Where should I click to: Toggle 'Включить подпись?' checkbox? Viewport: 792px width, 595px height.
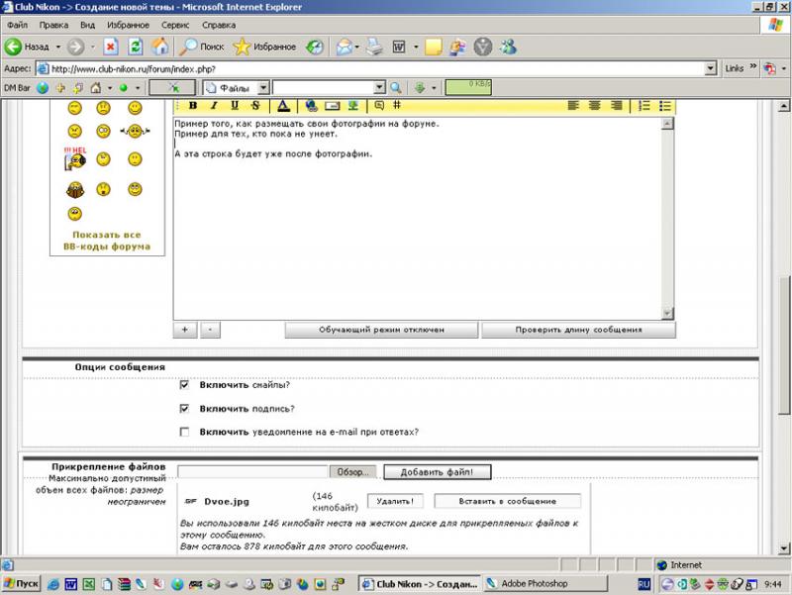[184, 408]
